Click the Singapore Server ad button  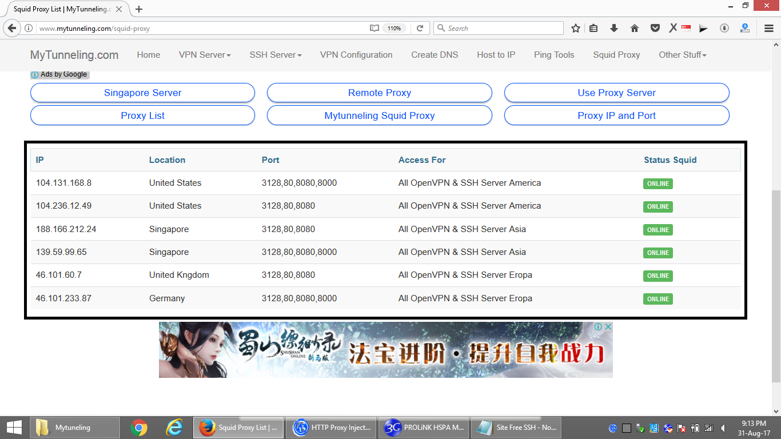tap(142, 93)
